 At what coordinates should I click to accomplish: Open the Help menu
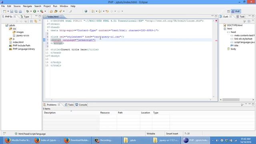[73, 6]
